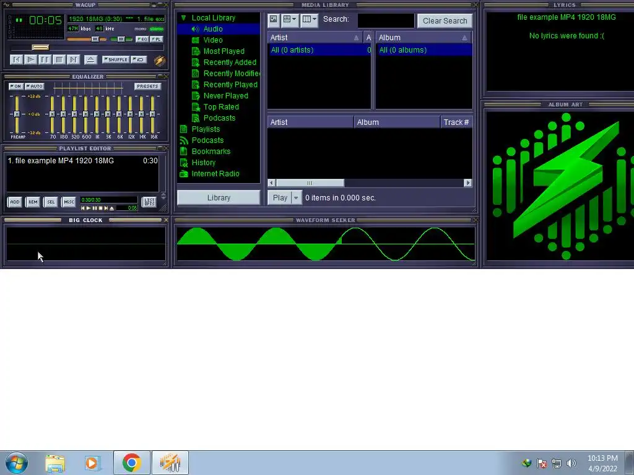The height and width of the screenshot is (475, 634).
Task: Skip to the next track in WACUP
Action: (73, 60)
